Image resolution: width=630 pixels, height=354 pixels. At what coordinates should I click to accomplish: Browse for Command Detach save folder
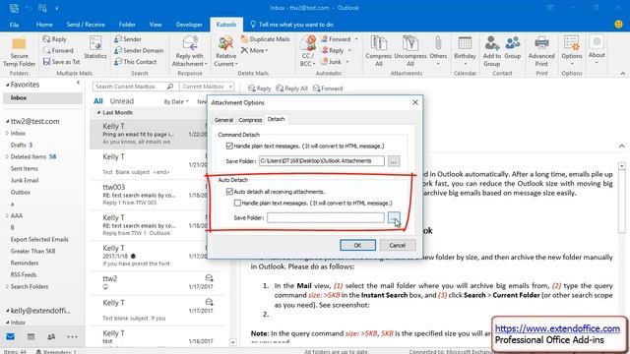click(x=394, y=161)
